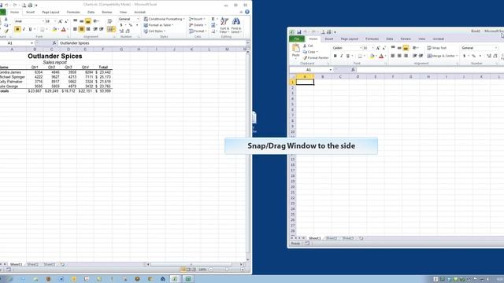Click increase indent in right Book2 window

[421, 56]
